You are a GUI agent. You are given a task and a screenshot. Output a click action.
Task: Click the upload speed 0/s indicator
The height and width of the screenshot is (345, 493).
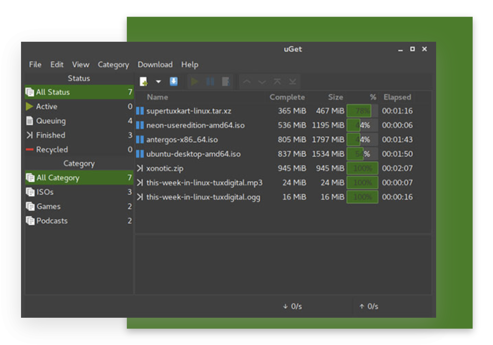coord(369,306)
